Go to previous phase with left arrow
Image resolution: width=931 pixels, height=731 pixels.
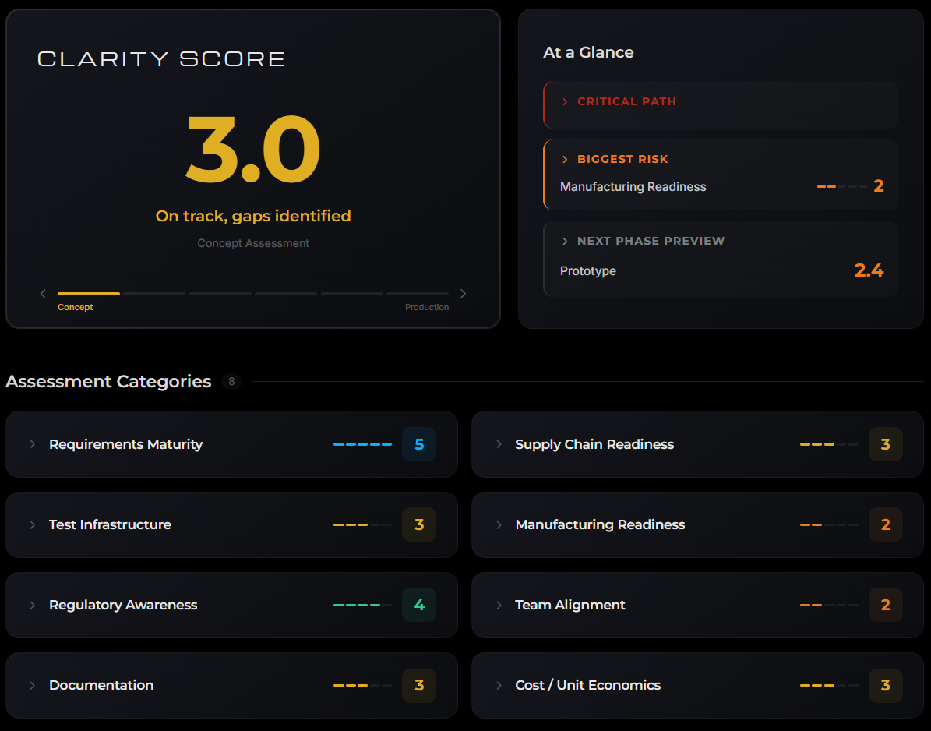43,294
